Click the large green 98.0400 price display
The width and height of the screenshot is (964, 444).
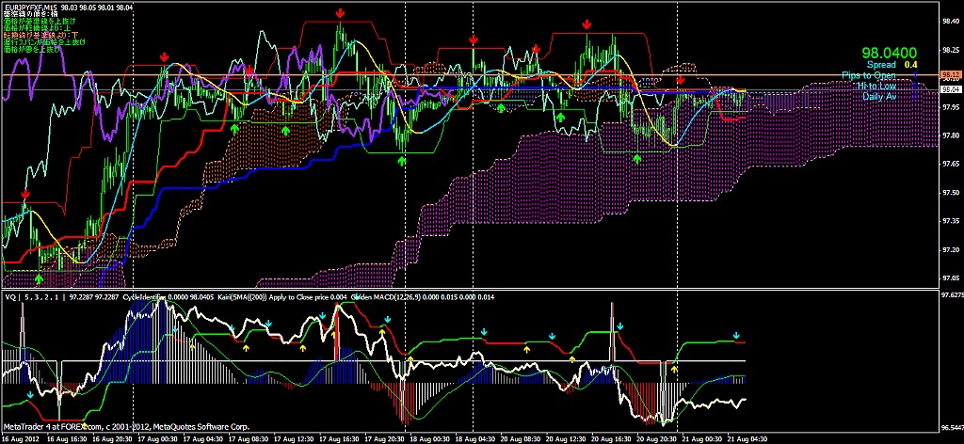[x=890, y=54]
